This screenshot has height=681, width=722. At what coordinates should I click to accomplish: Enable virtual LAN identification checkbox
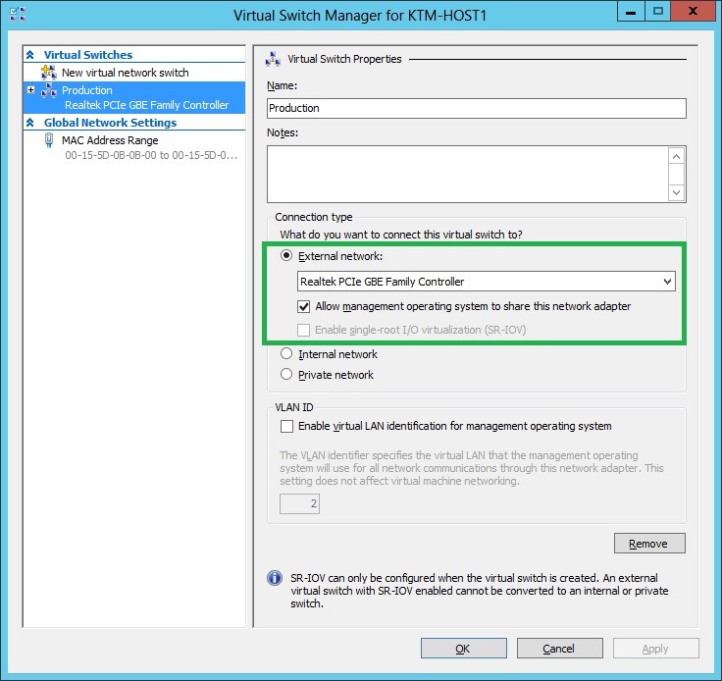point(286,427)
